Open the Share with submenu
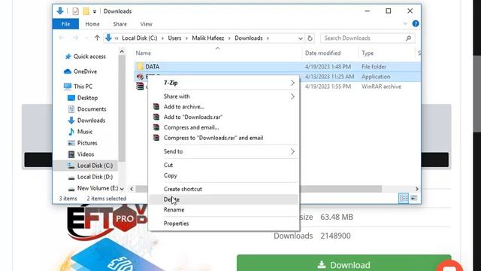Image resolution: width=481 pixels, height=271 pixels. coord(224,96)
